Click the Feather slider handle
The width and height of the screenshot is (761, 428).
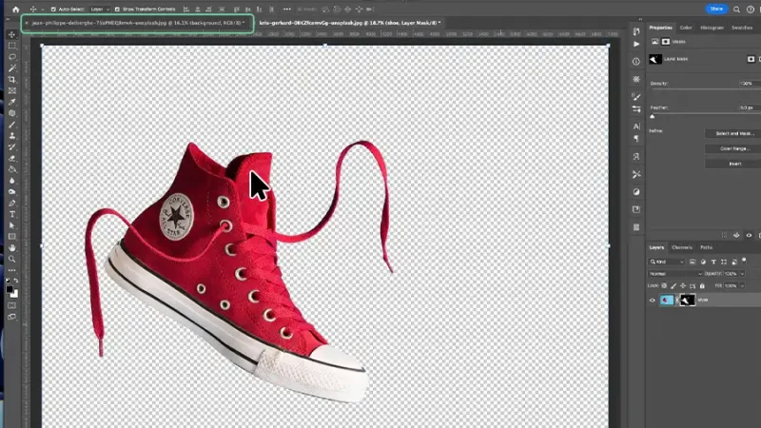coord(653,116)
